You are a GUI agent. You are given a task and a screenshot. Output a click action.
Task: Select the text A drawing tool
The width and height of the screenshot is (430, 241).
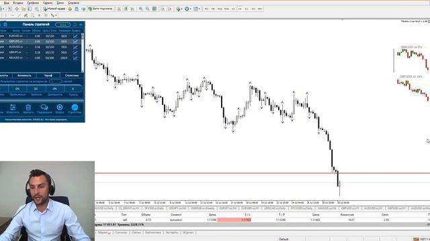39,15
